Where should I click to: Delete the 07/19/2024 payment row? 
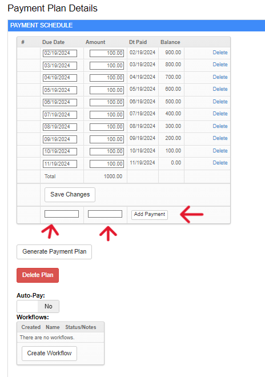(x=220, y=114)
